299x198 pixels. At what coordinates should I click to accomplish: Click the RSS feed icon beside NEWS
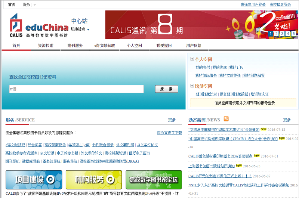(226, 119)
